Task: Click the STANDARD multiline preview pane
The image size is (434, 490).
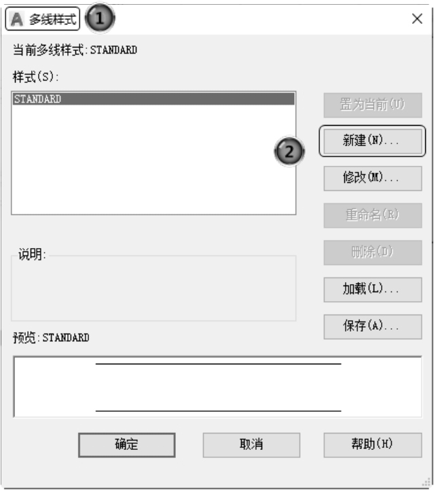Action: point(217,387)
